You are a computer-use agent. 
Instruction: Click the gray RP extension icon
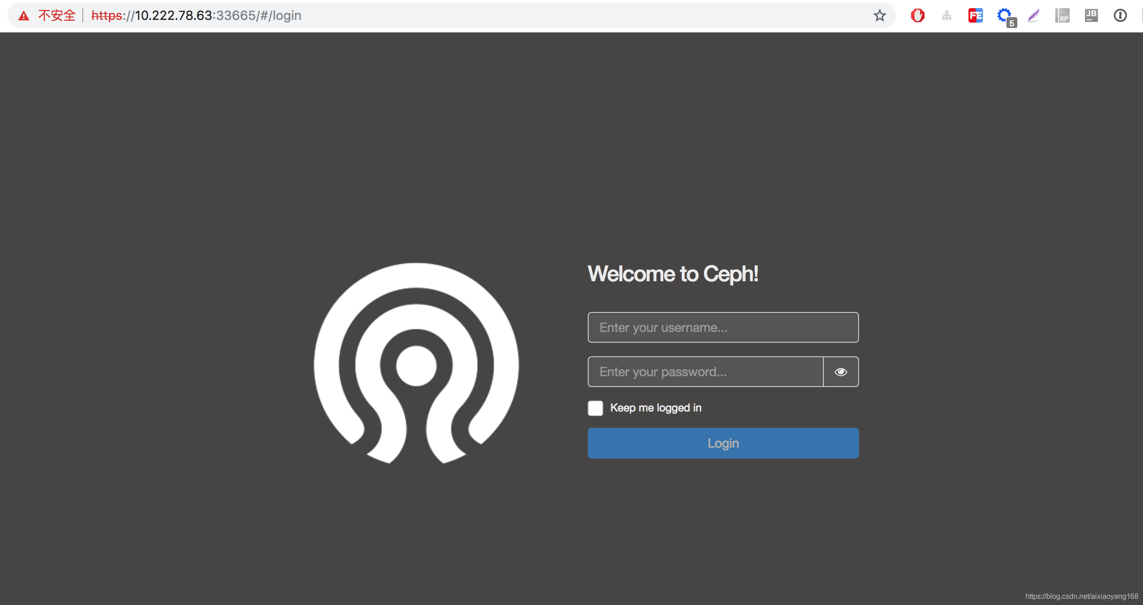(1062, 16)
